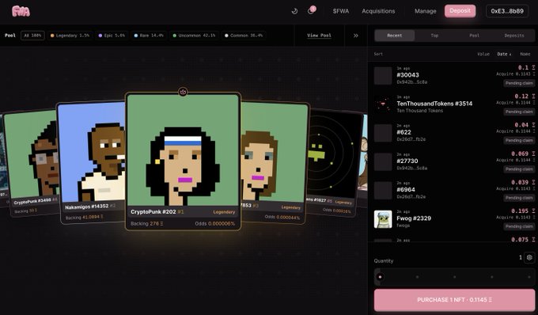The image size is (538, 315).
Task: Open the Manage section
Action: click(x=425, y=11)
